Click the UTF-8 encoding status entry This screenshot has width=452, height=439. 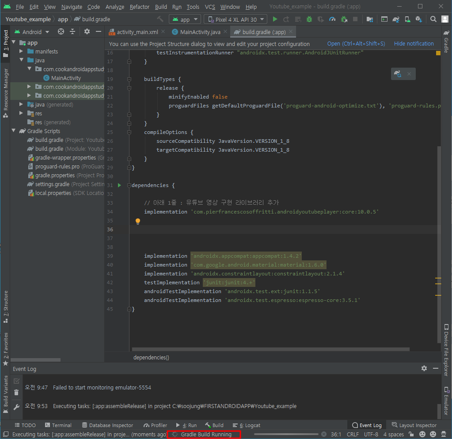click(371, 434)
